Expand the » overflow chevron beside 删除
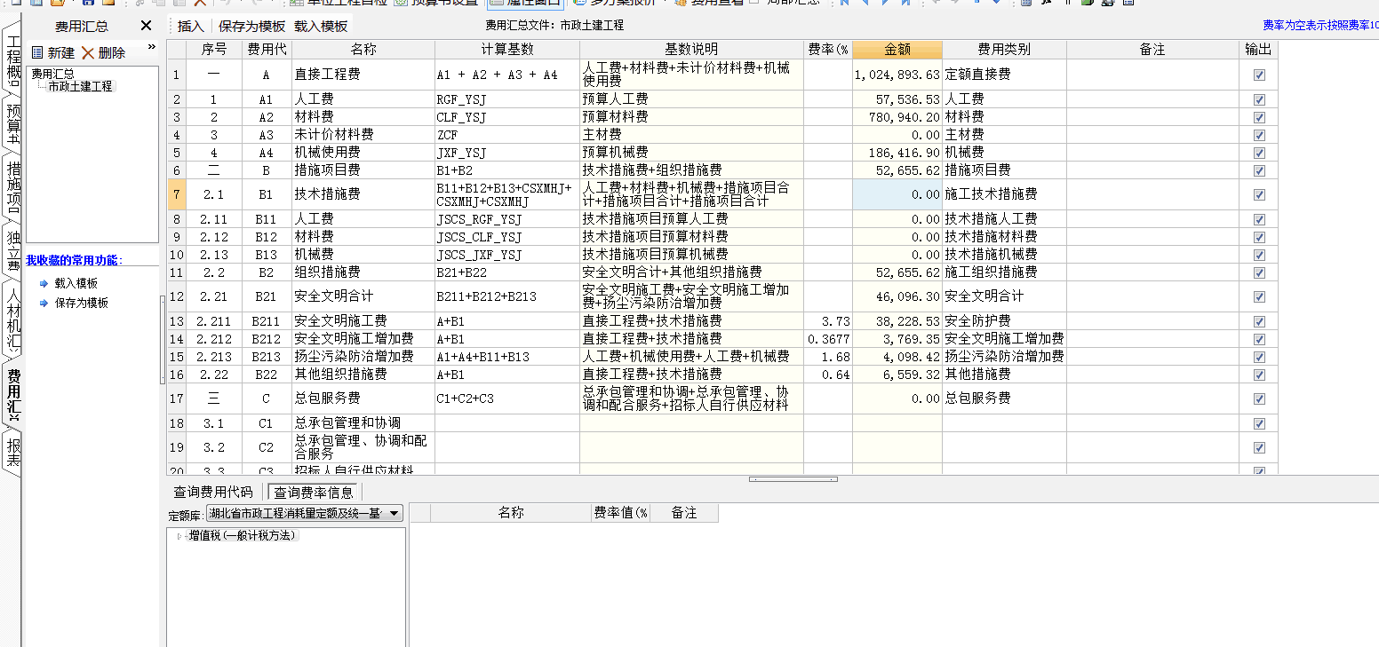The image size is (1379, 647). pyautogui.click(x=151, y=46)
